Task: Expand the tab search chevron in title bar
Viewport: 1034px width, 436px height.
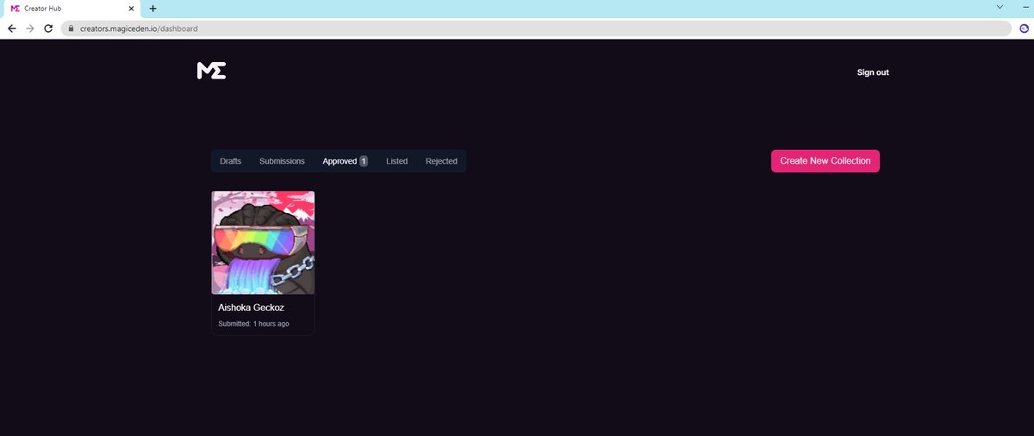Action: pyautogui.click(x=1000, y=7)
